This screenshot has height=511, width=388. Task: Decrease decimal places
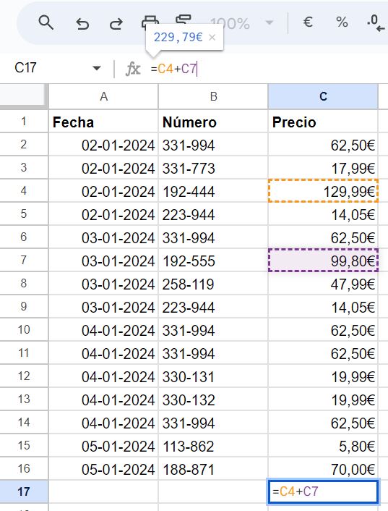(376, 23)
